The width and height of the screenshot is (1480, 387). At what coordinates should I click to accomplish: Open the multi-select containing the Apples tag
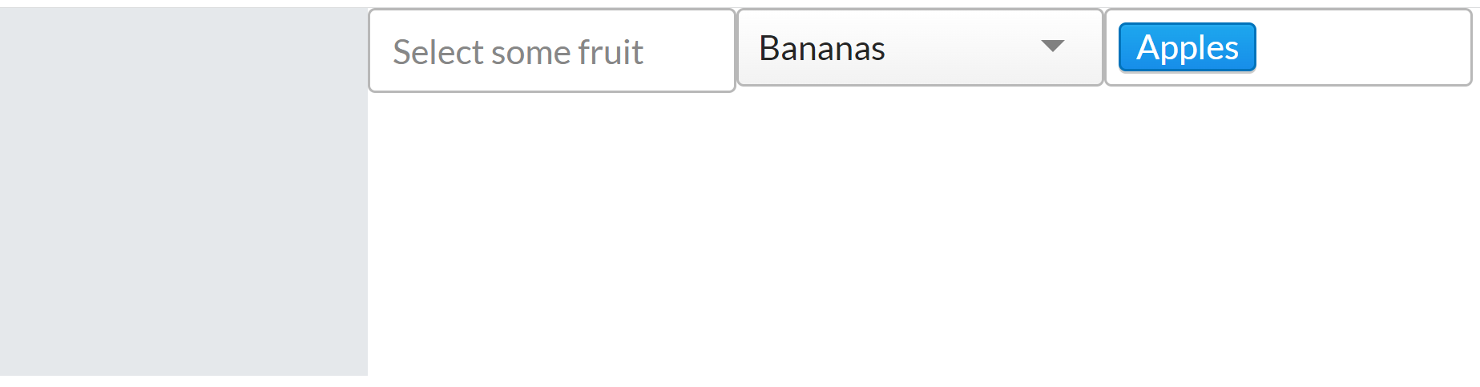tap(1362, 47)
